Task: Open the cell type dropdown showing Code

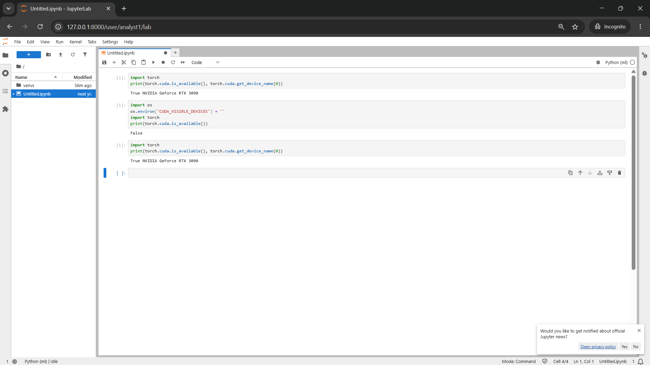Action: pyautogui.click(x=205, y=62)
